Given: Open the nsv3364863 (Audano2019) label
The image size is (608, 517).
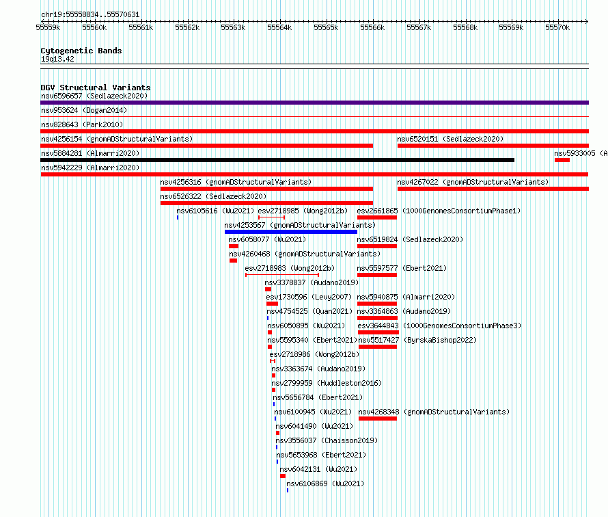Looking at the screenshot, I should pyautogui.click(x=404, y=311).
